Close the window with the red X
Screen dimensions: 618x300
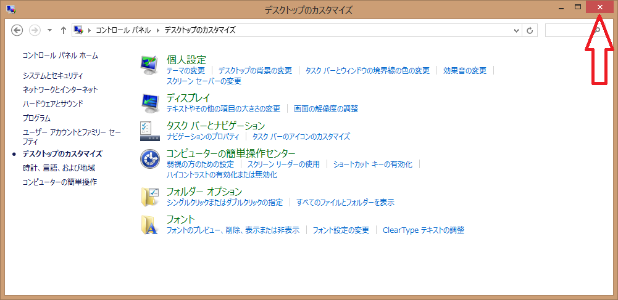(x=599, y=7)
